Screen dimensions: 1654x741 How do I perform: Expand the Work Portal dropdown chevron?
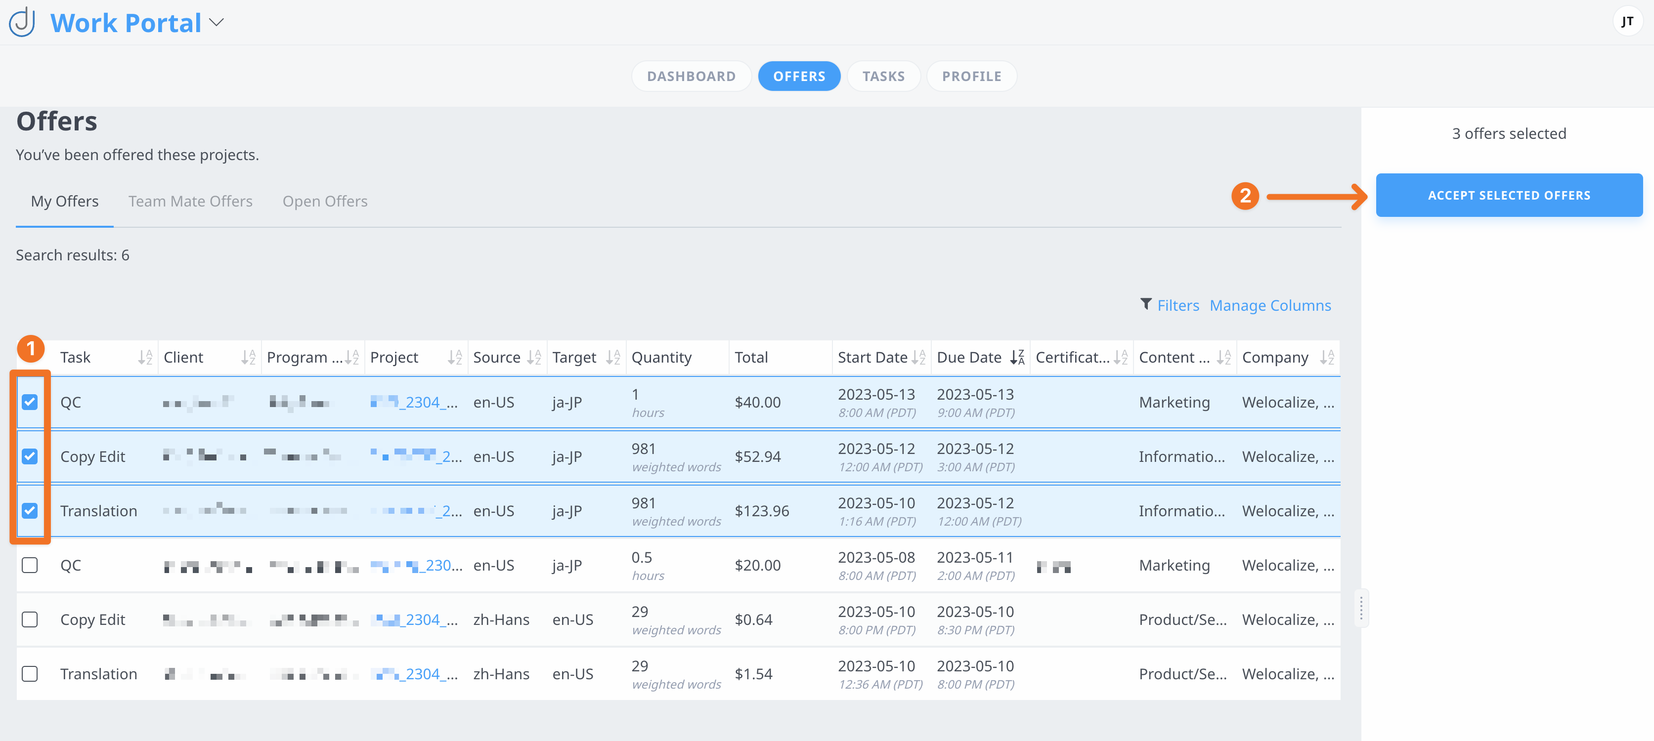pyautogui.click(x=217, y=22)
